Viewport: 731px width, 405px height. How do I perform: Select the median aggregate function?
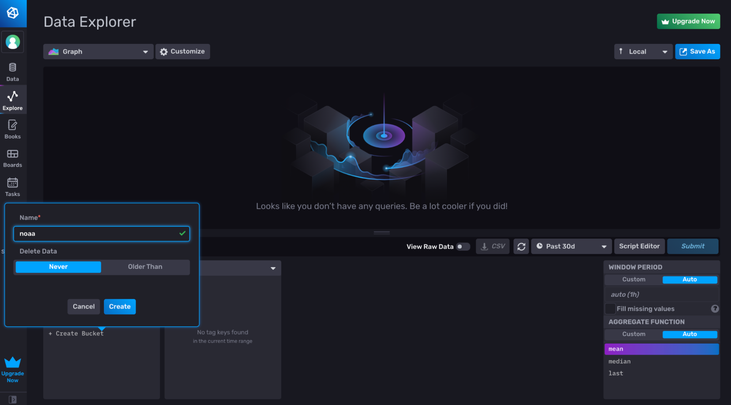click(x=662, y=361)
